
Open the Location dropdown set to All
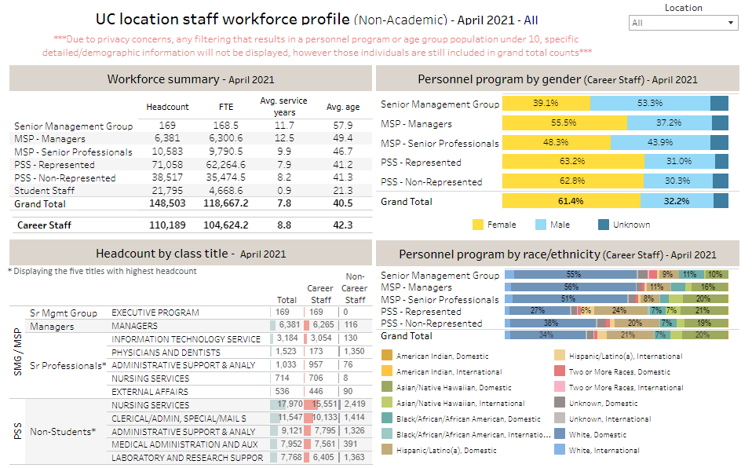pyautogui.click(x=683, y=23)
